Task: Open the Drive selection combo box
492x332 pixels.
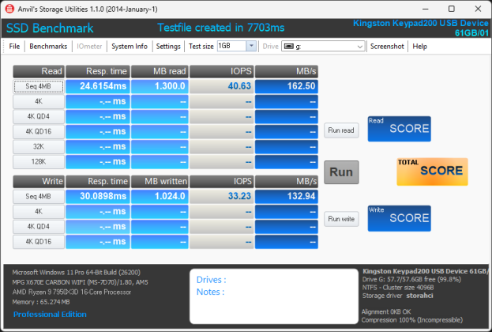Action: [323, 47]
